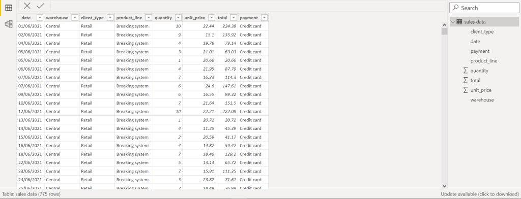Collapse the sales data table in Fields
The width and height of the screenshot is (521, 199).
pos(453,22)
